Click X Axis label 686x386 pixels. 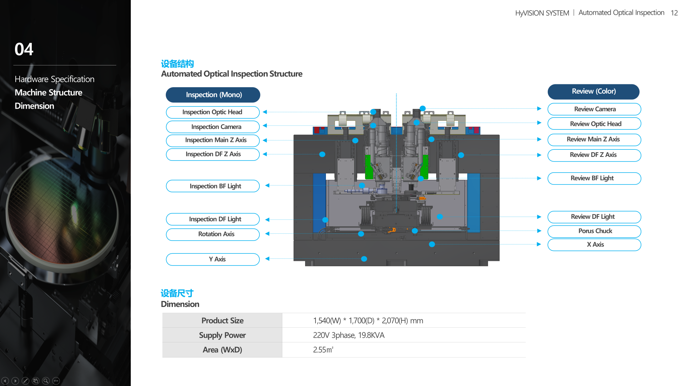pyautogui.click(x=594, y=245)
